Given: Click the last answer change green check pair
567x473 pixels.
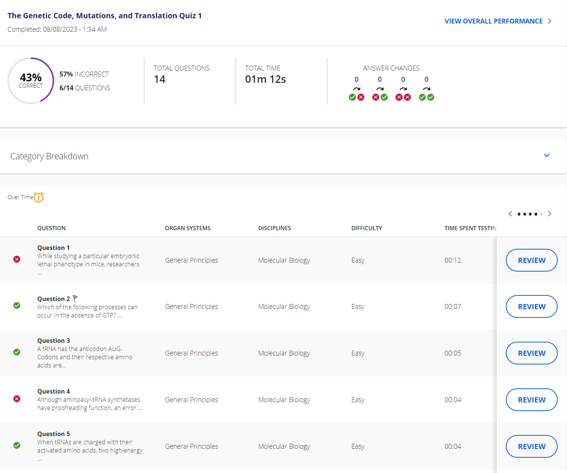Looking at the screenshot, I should pos(426,97).
